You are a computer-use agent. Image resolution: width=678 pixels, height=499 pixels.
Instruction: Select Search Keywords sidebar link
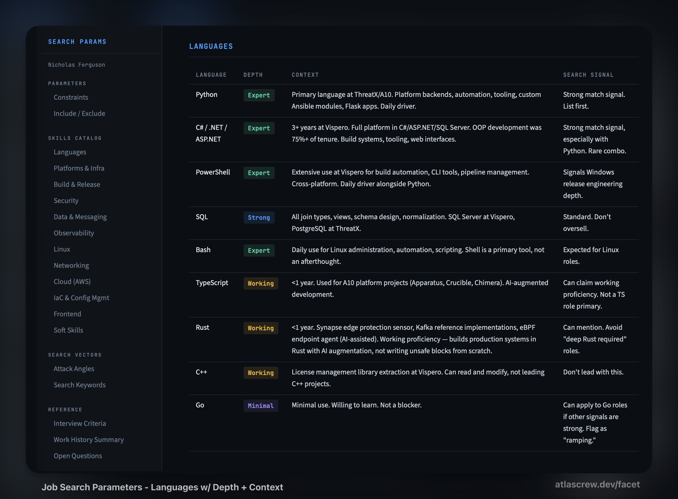79,385
